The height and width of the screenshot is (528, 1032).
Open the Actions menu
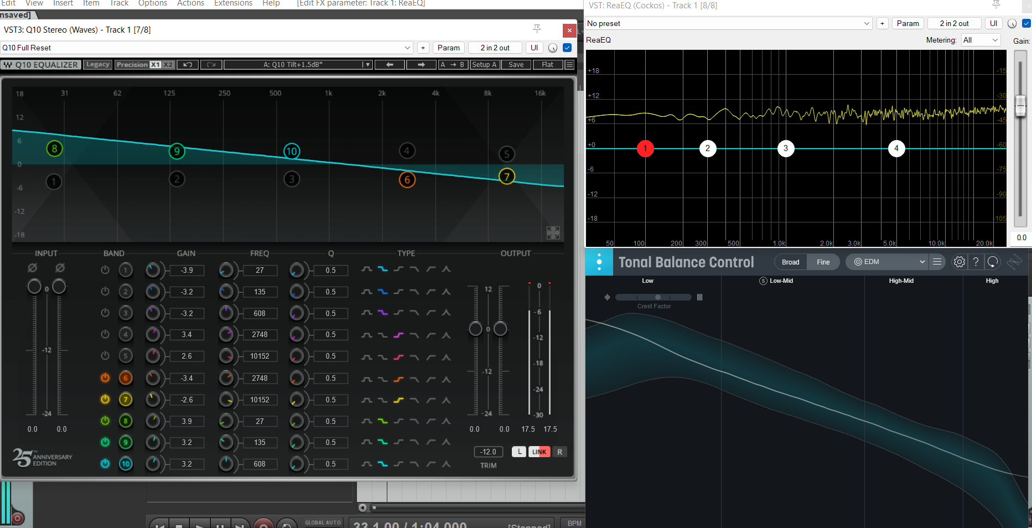tap(190, 3)
